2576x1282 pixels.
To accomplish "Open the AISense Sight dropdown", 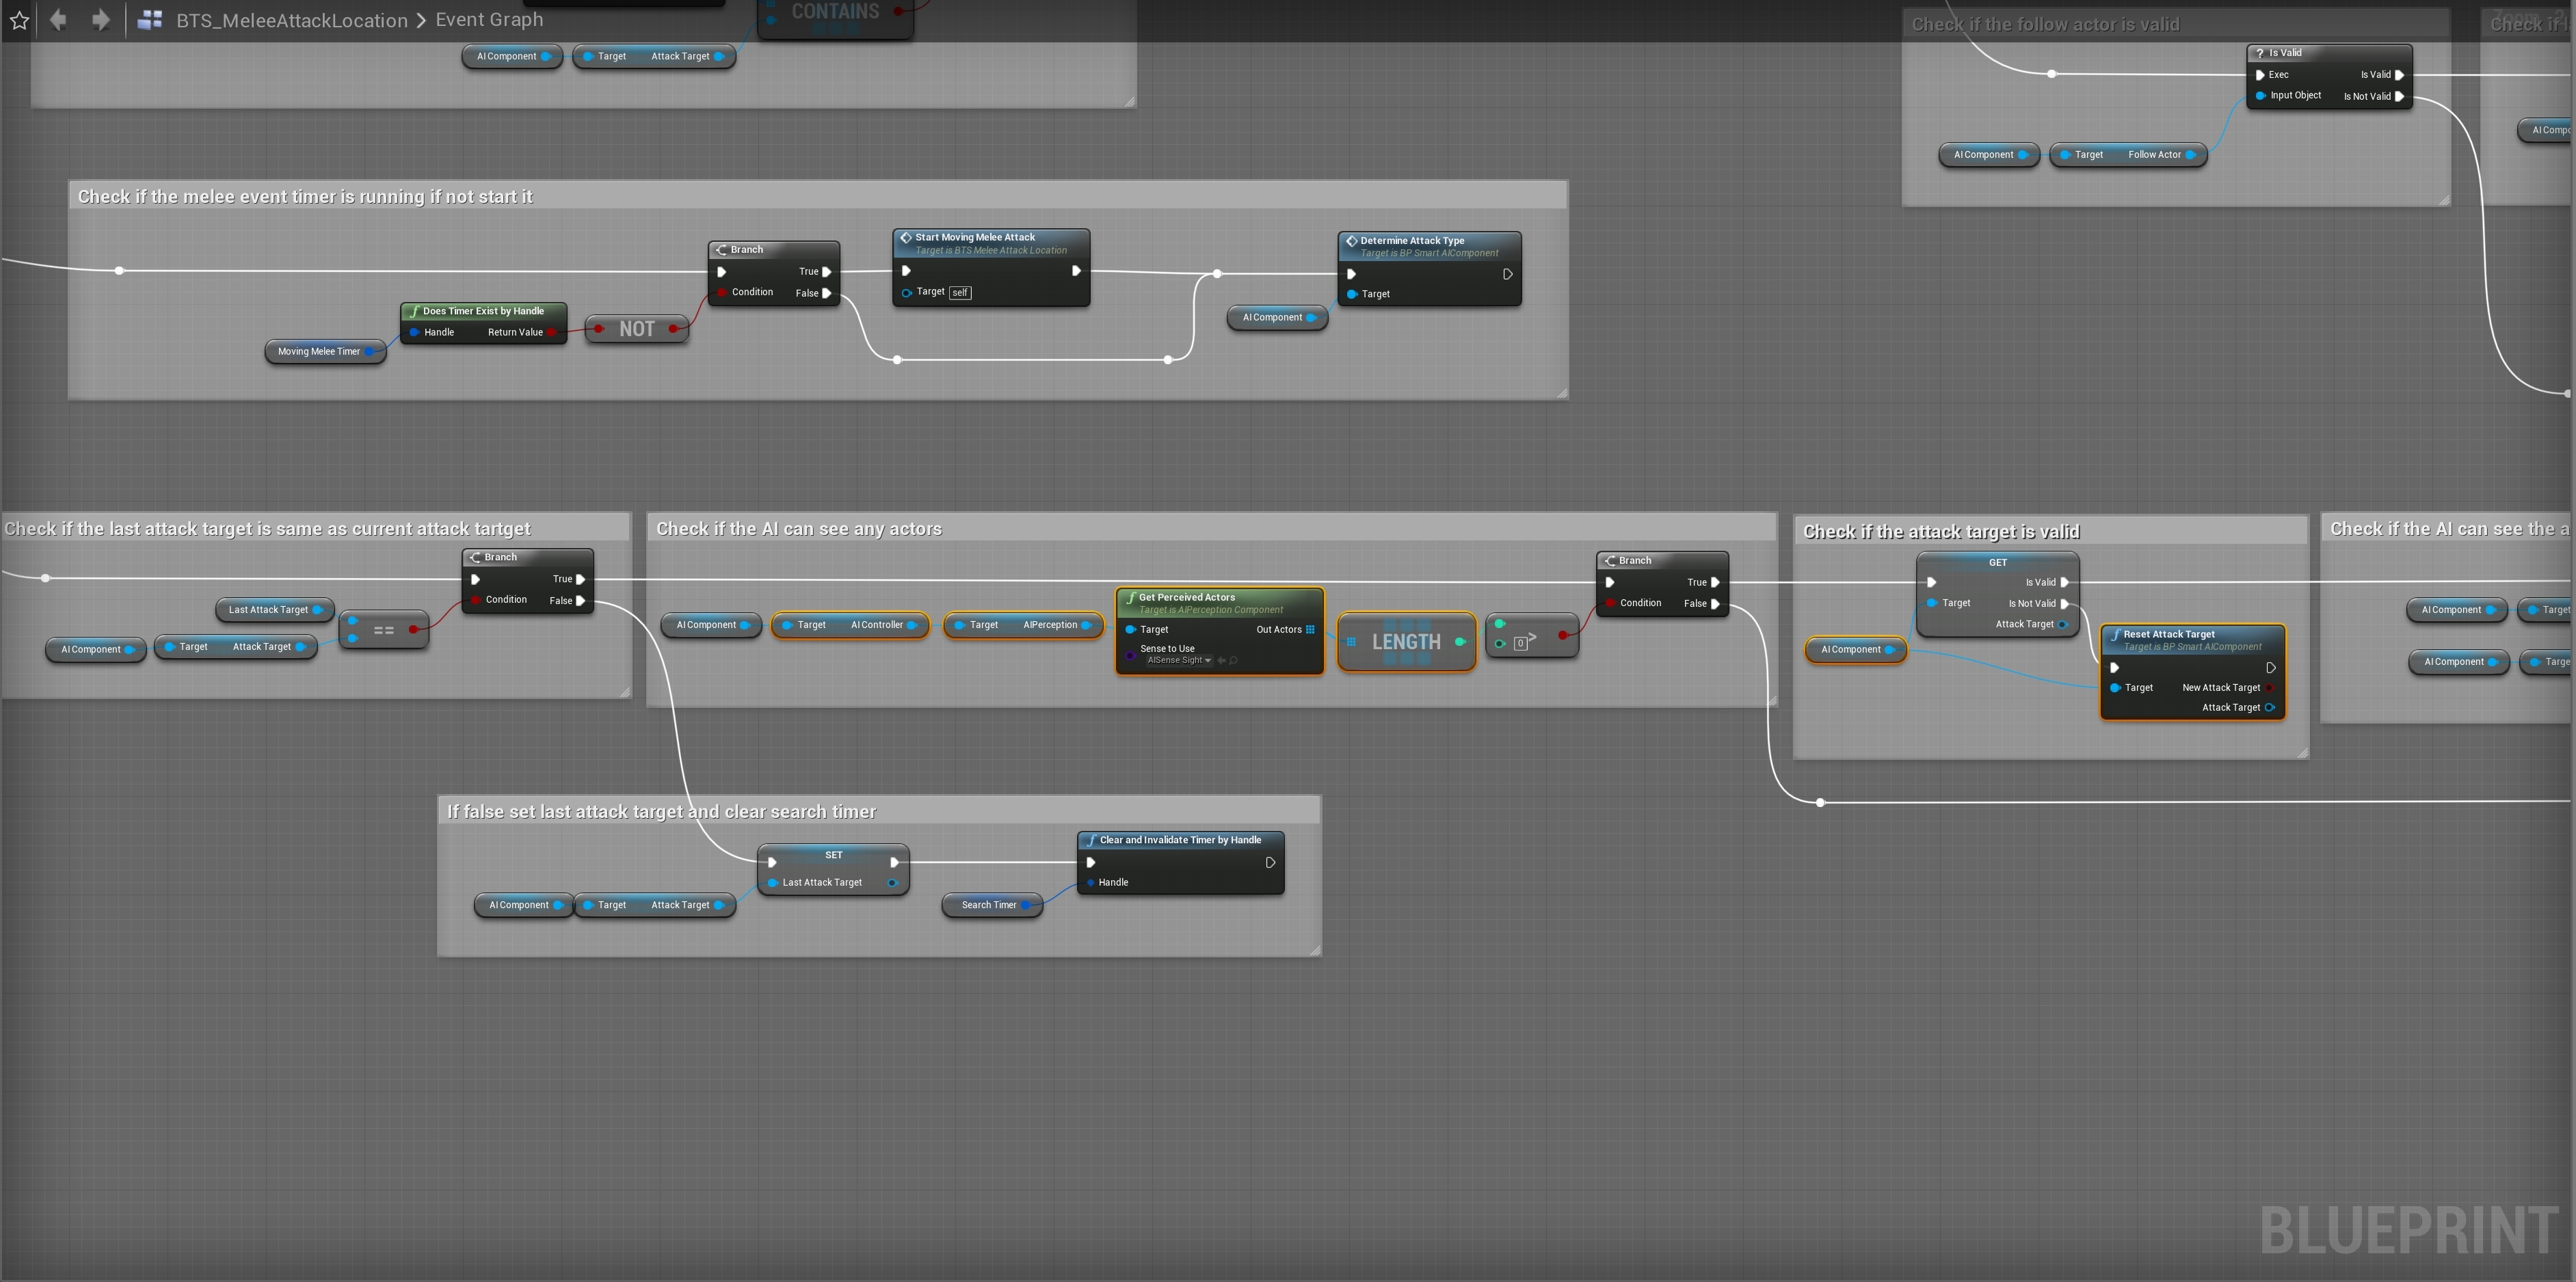I will pyautogui.click(x=1179, y=661).
